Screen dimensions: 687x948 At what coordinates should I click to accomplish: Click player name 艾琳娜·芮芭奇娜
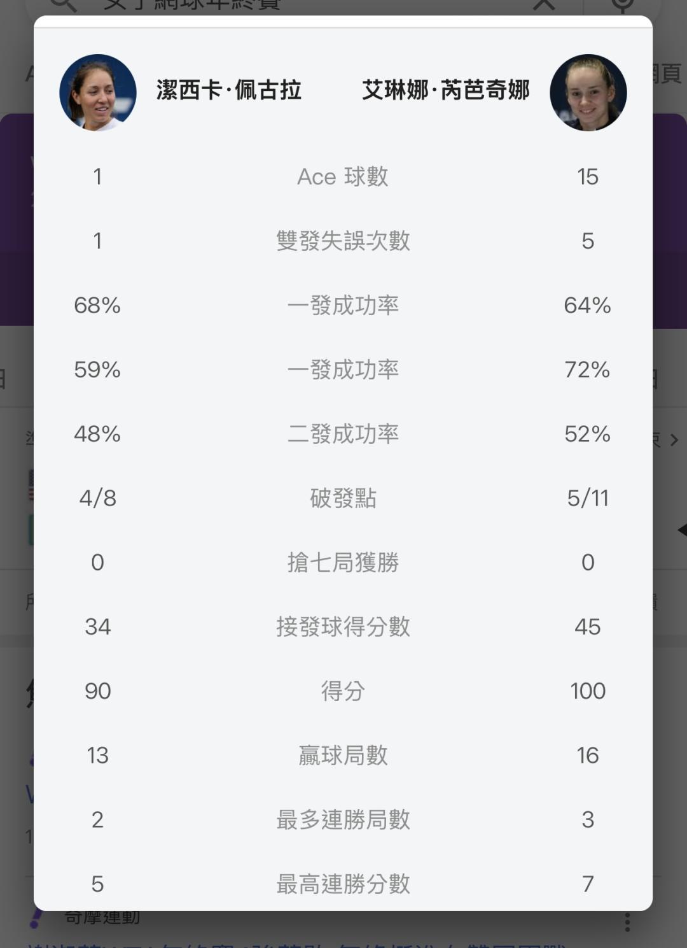445,90
